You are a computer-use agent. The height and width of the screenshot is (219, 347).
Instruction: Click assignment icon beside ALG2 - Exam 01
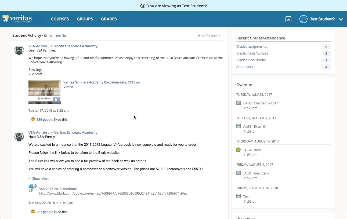click(x=238, y=126)
